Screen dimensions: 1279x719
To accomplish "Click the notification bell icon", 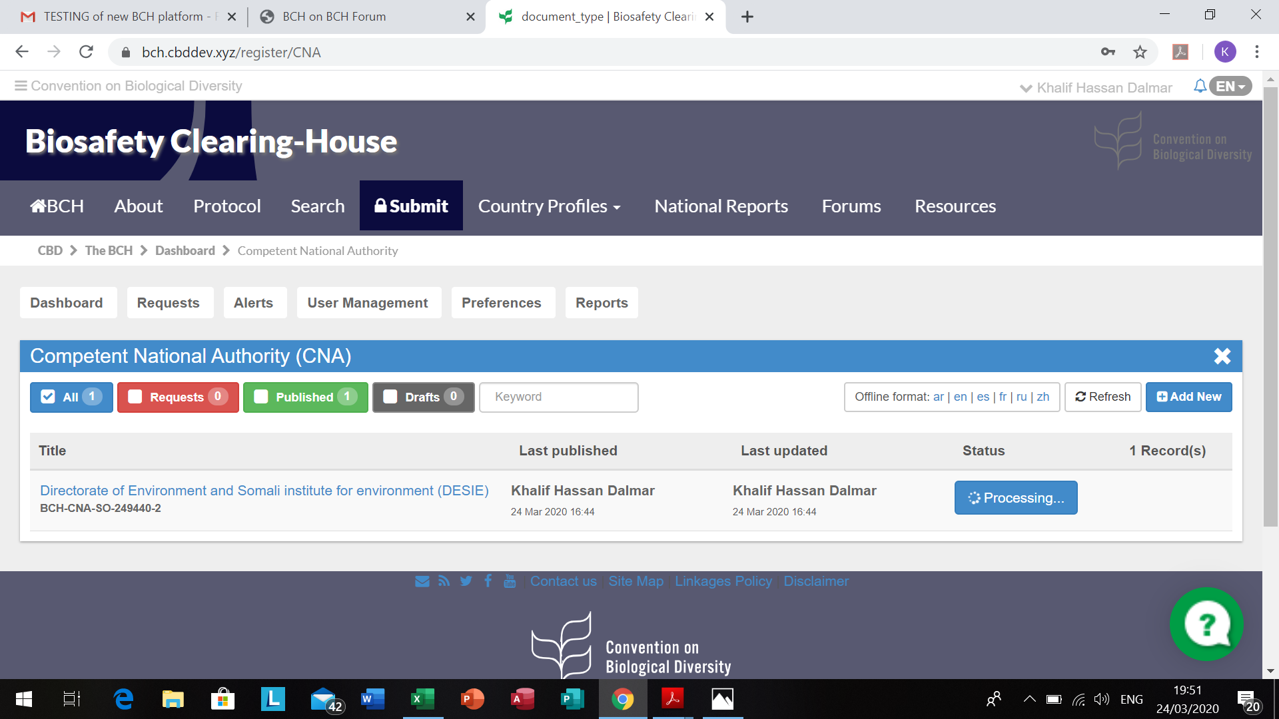I will [1199, 86].
